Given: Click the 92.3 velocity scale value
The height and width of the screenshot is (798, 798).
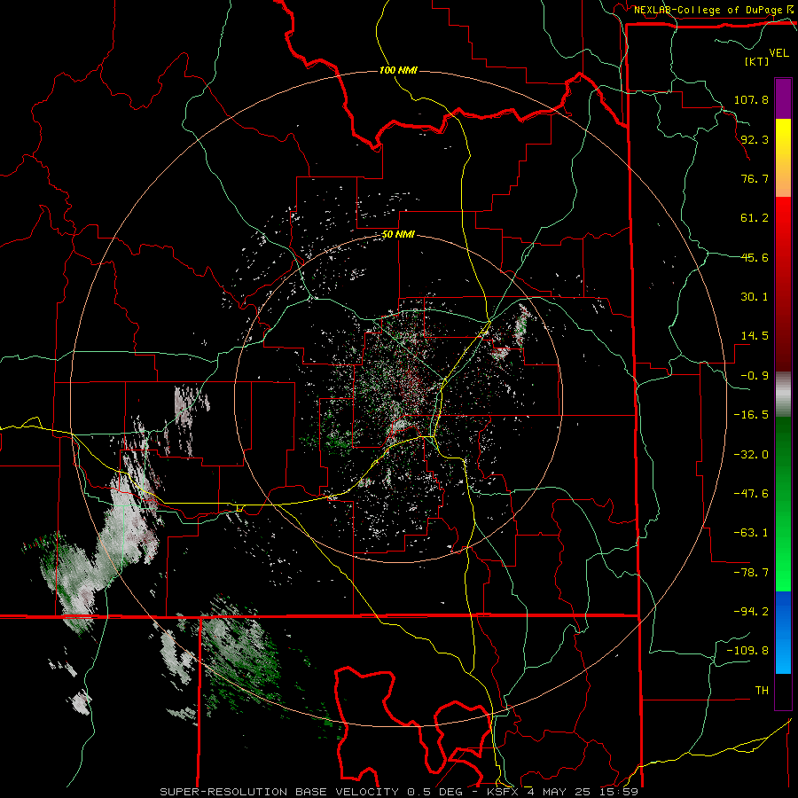Looking at the screenshot, I should pos(755,139).
